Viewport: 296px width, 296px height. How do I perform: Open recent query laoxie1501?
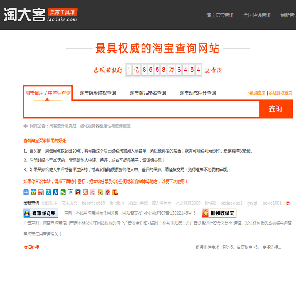coord(272,203)
